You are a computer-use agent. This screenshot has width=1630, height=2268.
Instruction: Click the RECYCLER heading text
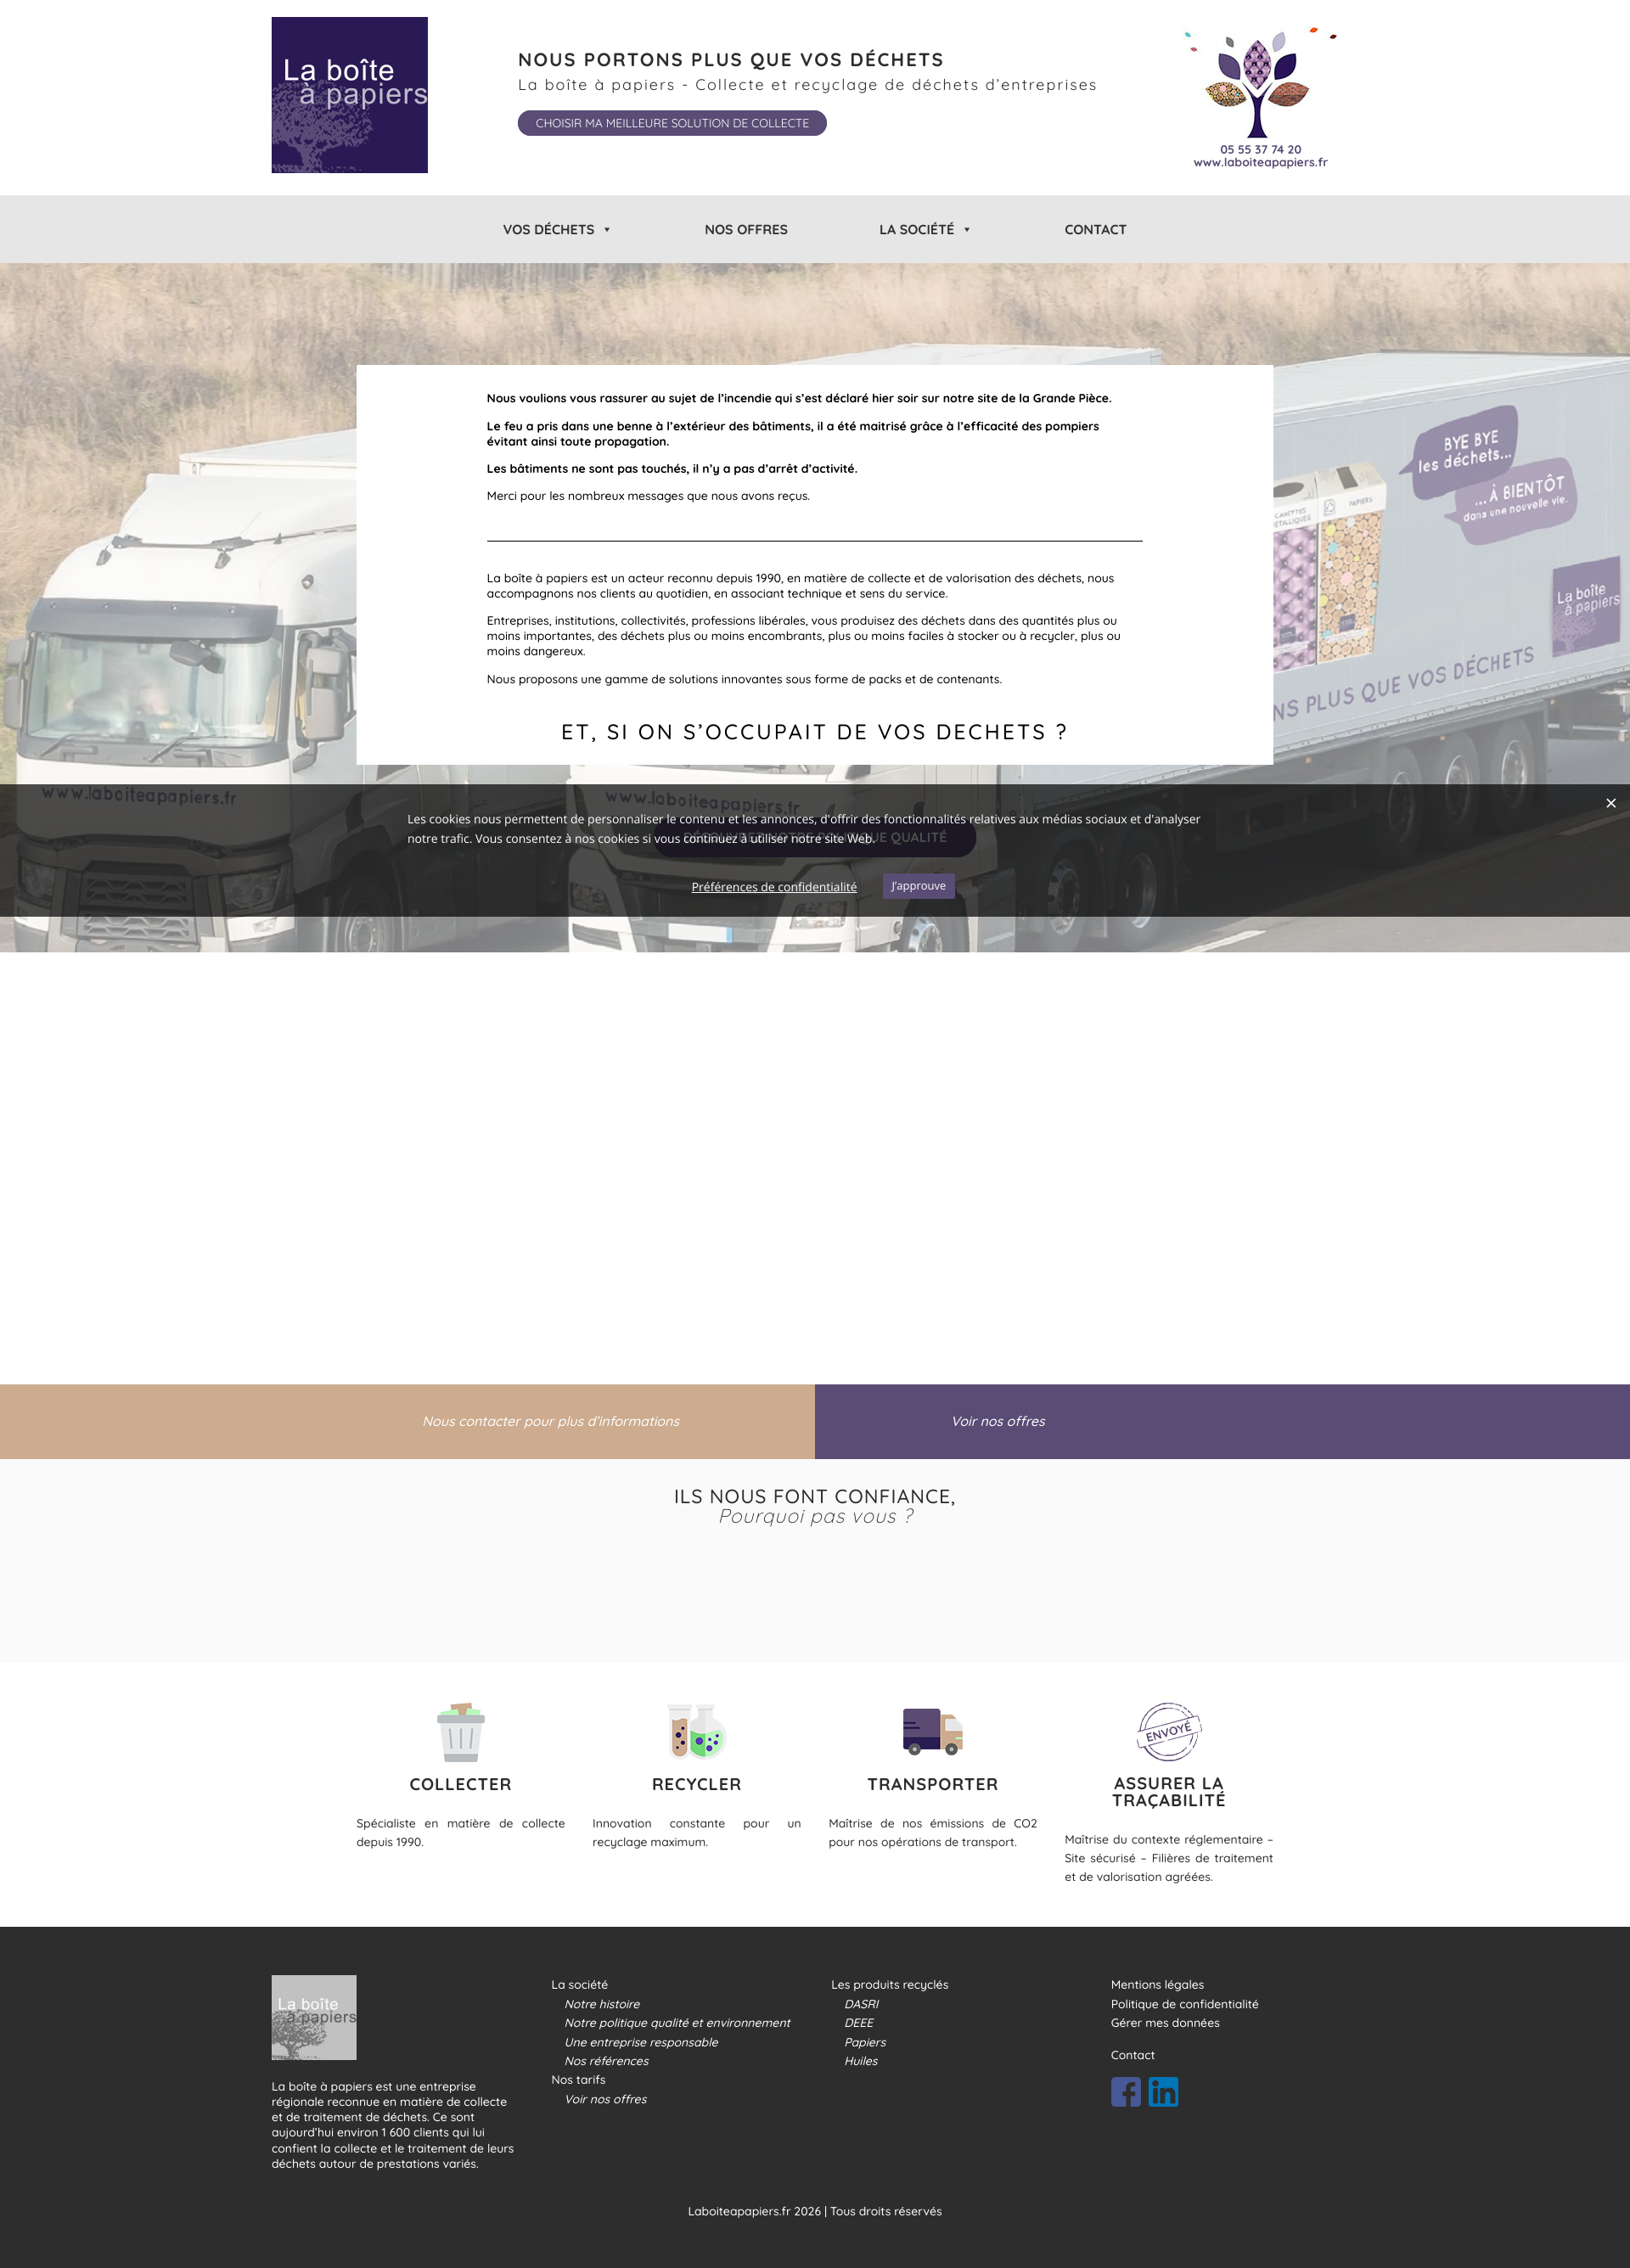click(696, 1784)
